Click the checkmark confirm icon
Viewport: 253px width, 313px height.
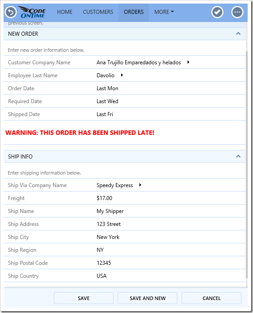pos(217,12)
